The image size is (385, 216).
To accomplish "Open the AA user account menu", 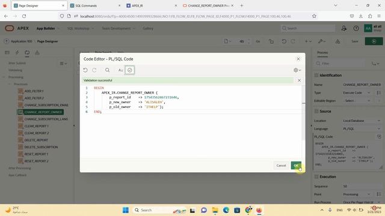I will (373, 28).
